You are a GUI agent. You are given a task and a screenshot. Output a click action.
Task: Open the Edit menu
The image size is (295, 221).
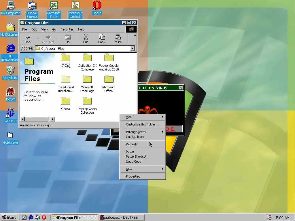click(x=34, y=30)
